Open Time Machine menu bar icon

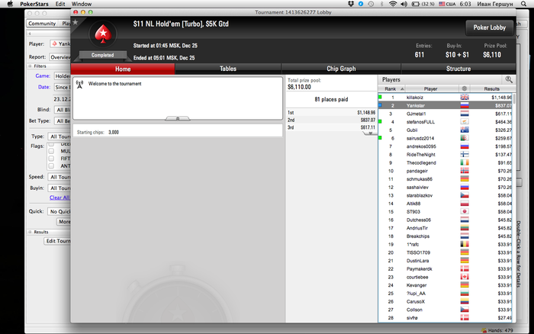(x=371, y=4)
